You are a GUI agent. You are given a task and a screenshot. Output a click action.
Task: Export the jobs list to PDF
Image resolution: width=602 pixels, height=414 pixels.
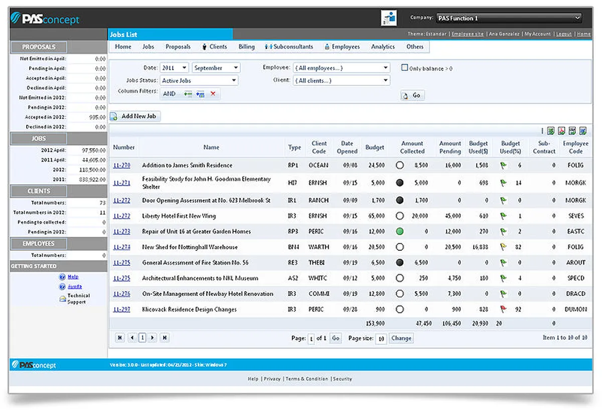click(x=561, y=131)
